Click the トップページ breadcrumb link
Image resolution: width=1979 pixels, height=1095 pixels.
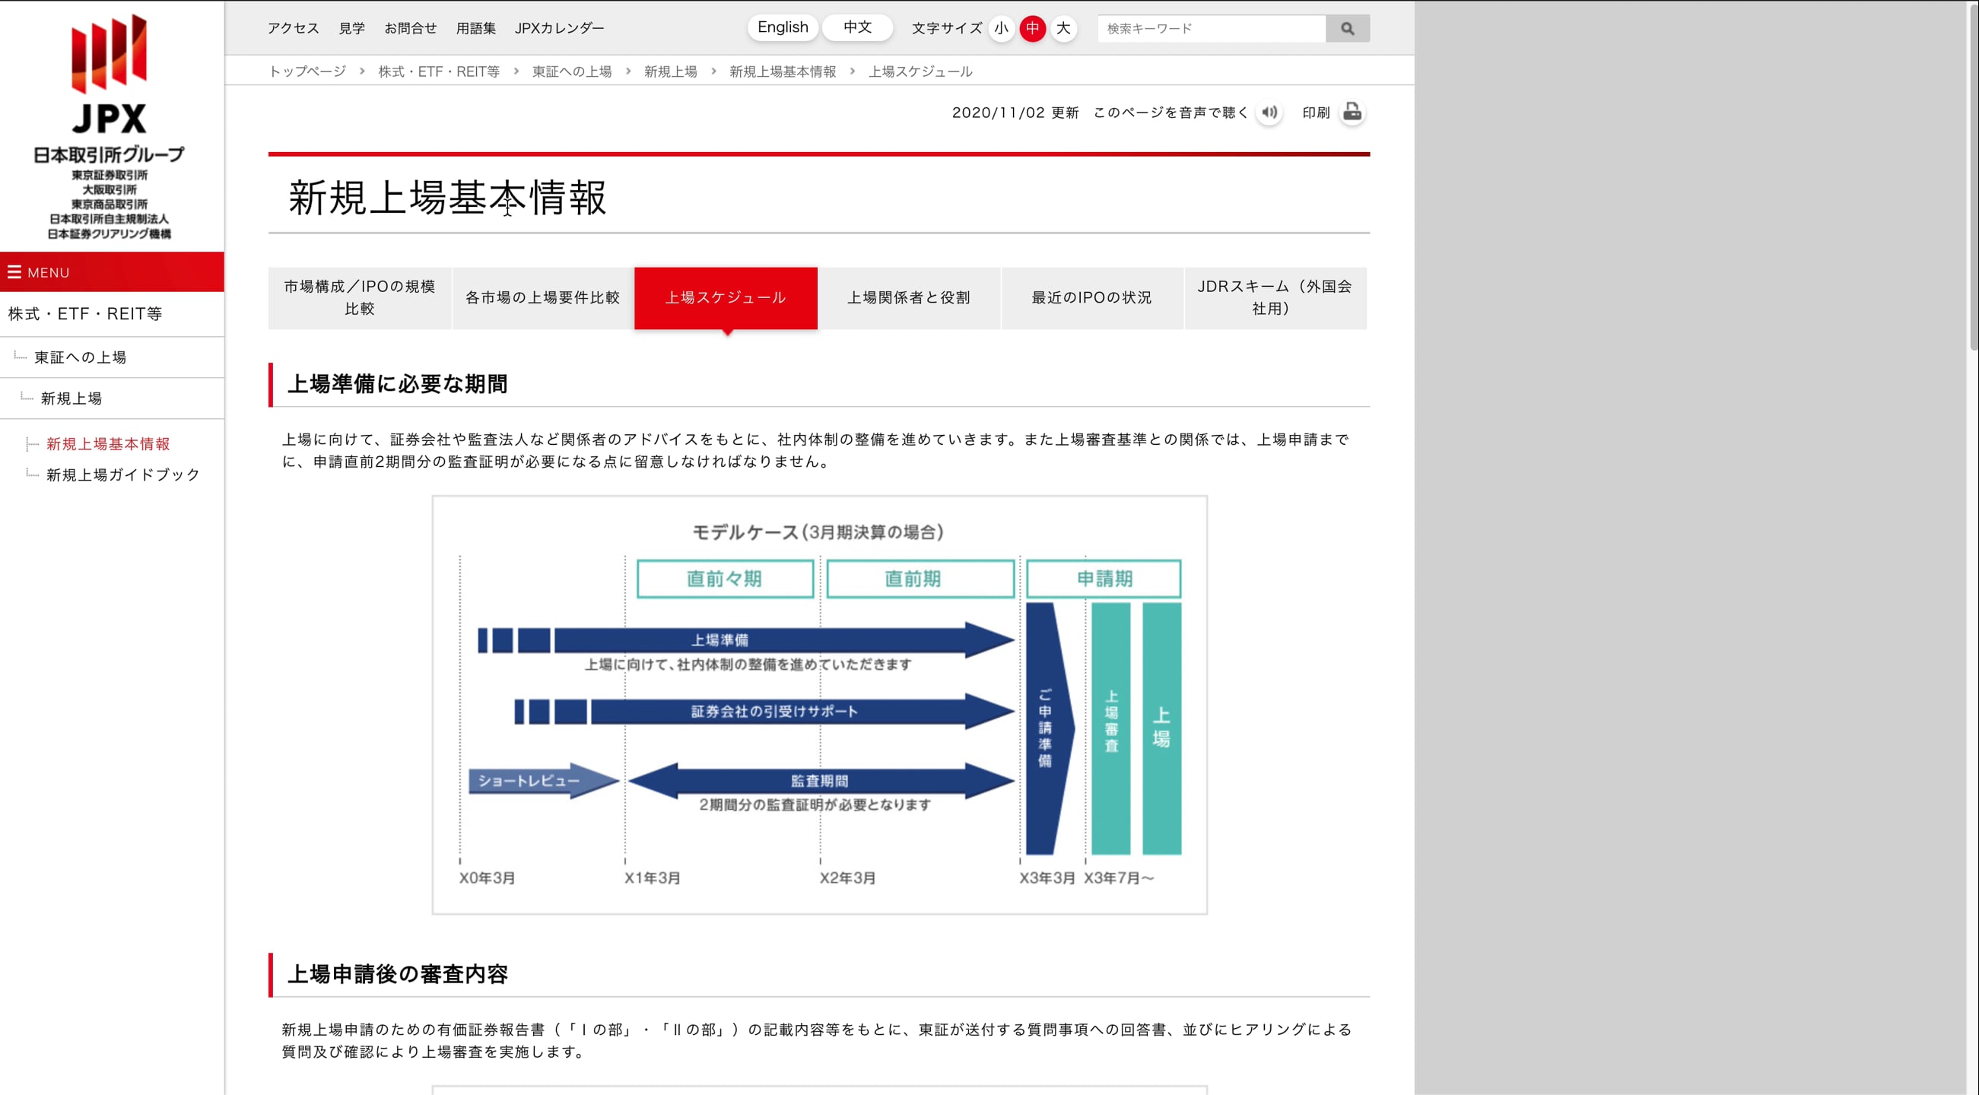(x=307, y=71)
